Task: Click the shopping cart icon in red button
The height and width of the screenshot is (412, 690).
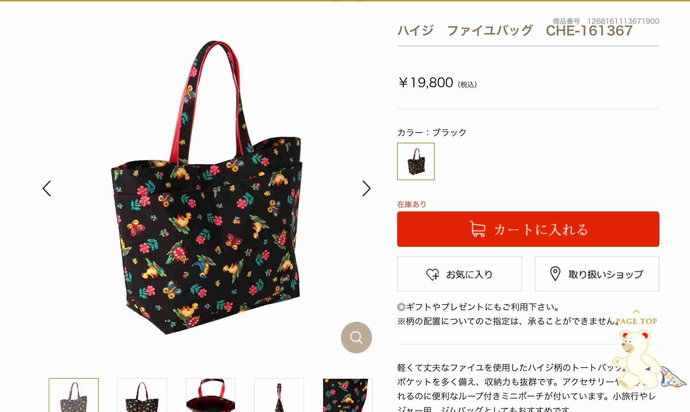Action: (x=477, y=229)
